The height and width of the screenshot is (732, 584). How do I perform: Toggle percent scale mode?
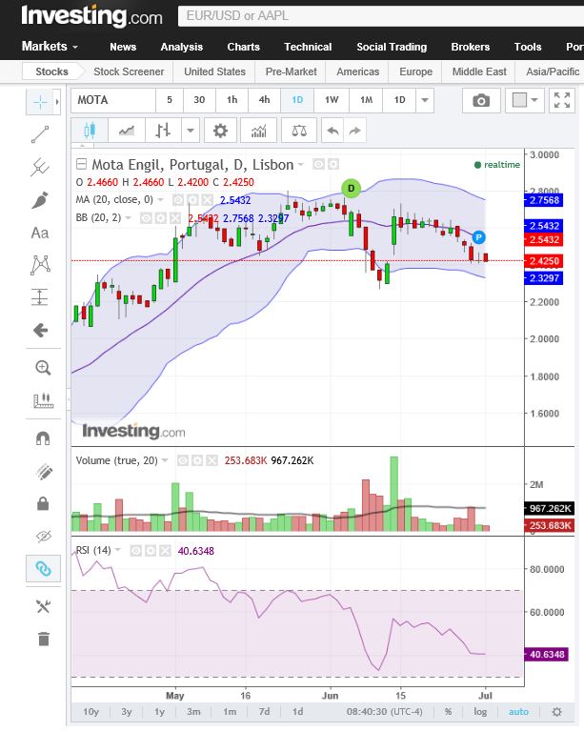point(448,712)
